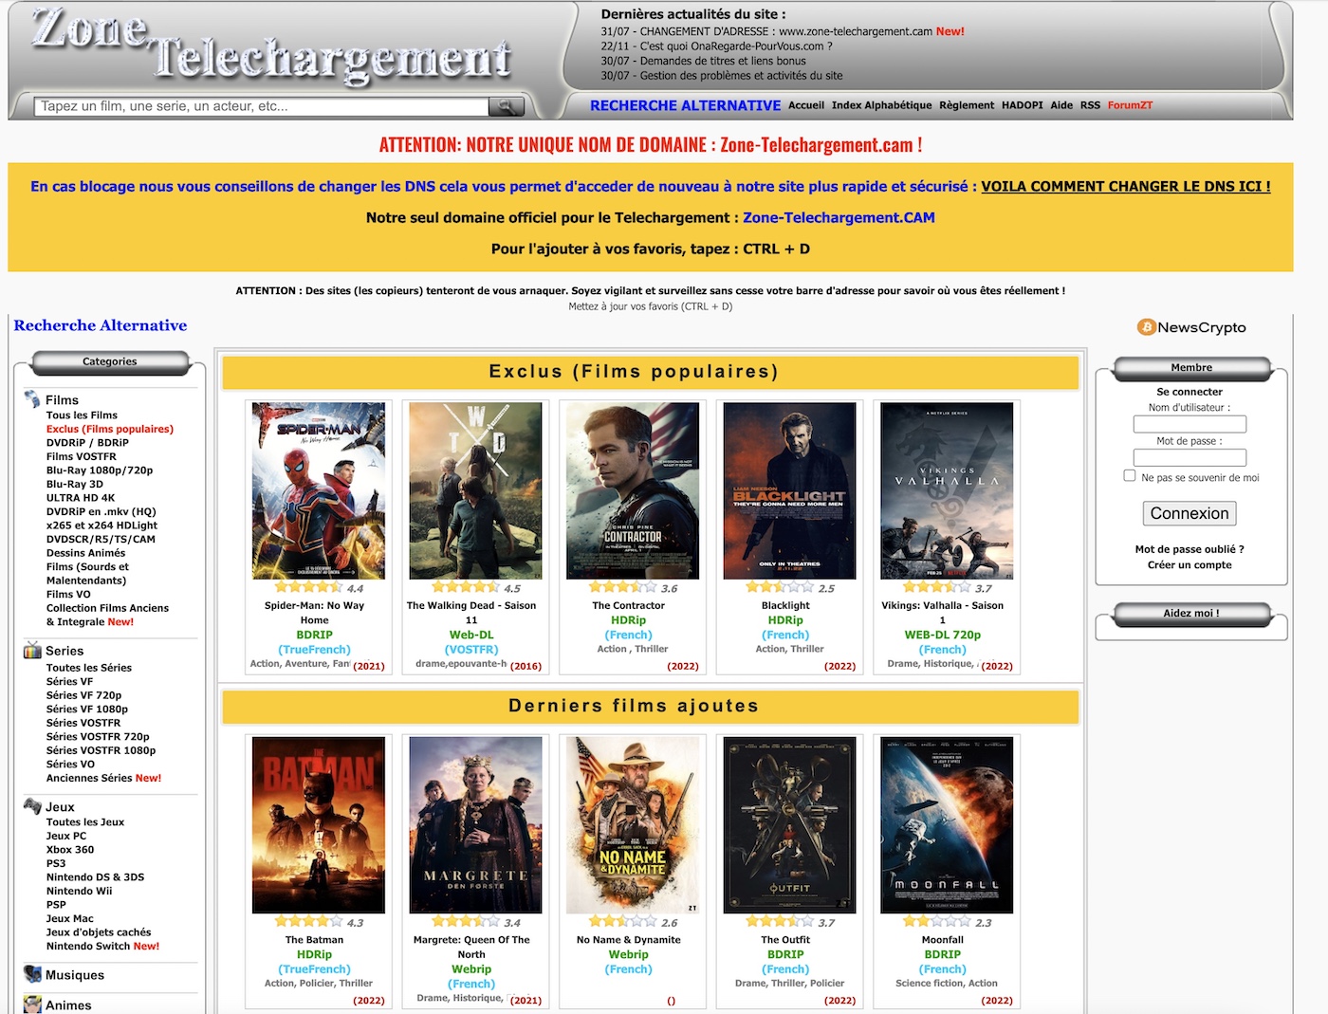This screenshot has height=1014, width=1328.
Task: Click the Blacklight 2.5 star rating
Action: click(x=780, y=588)
